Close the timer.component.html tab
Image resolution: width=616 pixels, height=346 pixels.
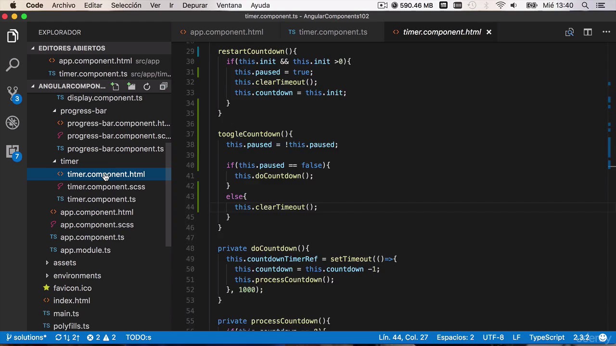[488, 32]
